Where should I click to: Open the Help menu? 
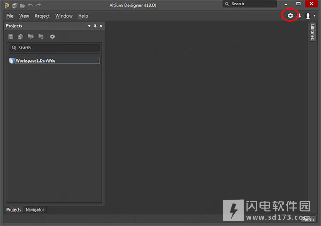pos(83,16)
